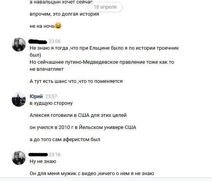Select the message 'а навальцын хочет сейчас'

point(61,2)
